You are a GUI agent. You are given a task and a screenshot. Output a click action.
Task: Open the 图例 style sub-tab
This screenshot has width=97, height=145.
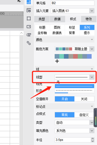click(x=57, y=27)
